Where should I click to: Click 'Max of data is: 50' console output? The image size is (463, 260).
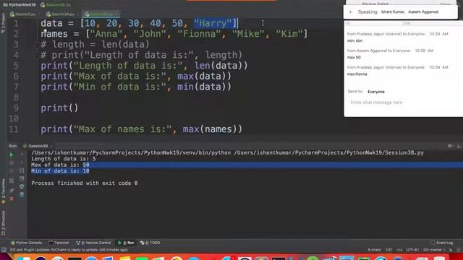point(60,165)
